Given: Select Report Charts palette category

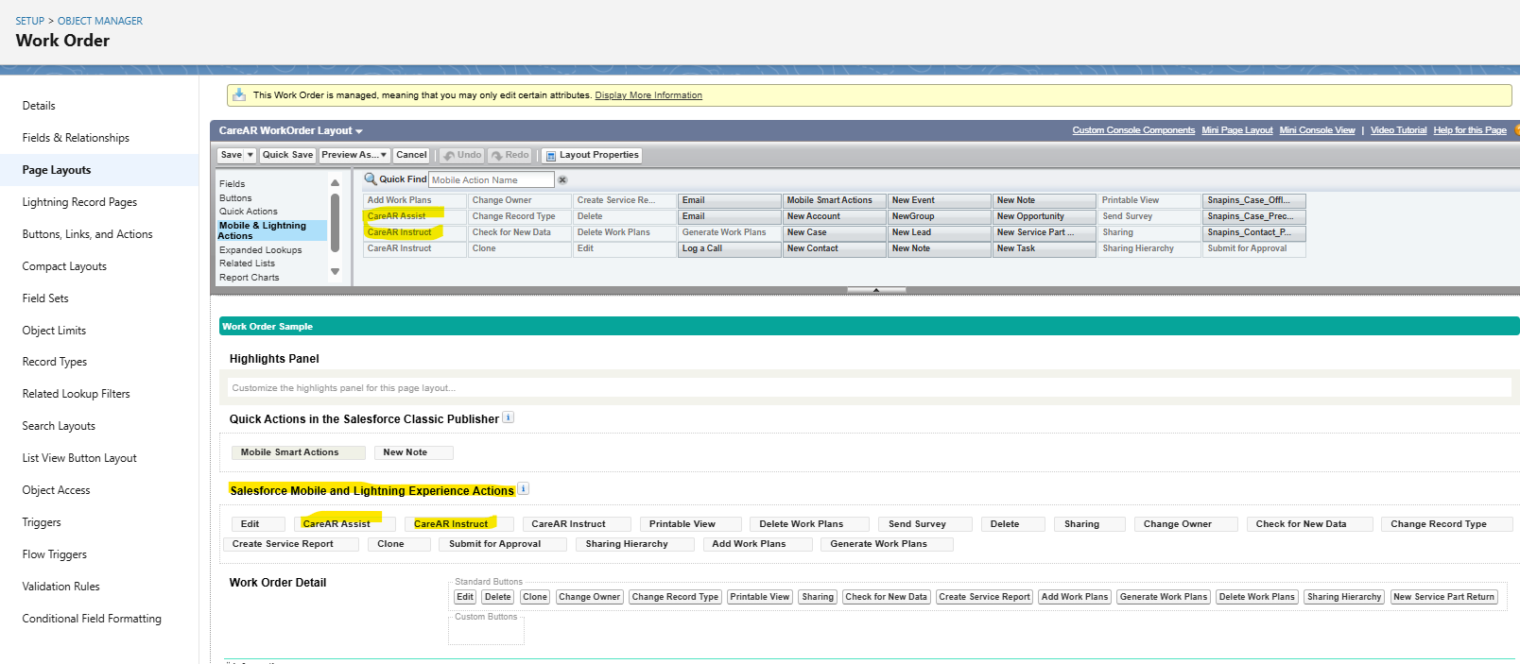Looking at the screenshot, I should tap(250, 278).
